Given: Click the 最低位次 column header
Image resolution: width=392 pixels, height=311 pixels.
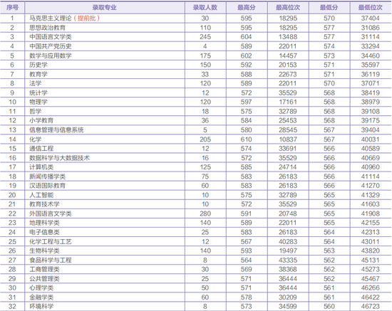Looking at the screenshot, I should 370,8.
